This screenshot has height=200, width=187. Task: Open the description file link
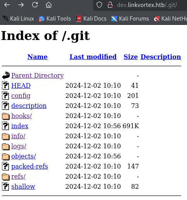(x=29, y=106)
